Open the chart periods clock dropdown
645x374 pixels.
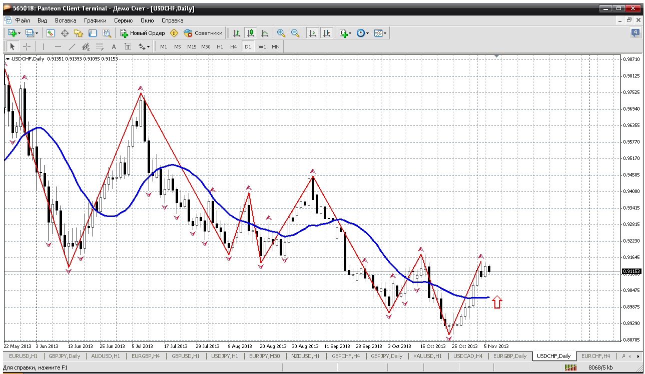[367, 33]
